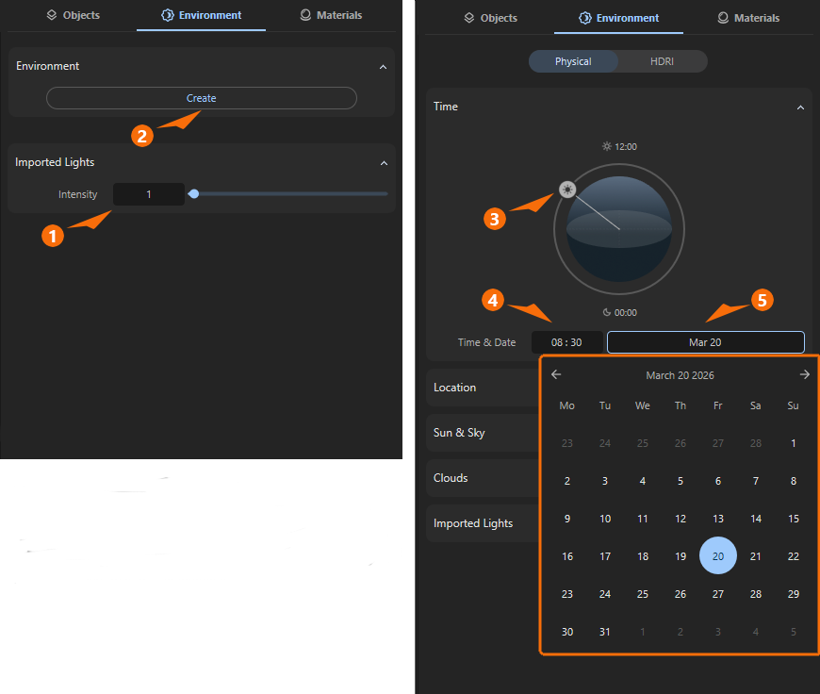
Task: Open the Sun & Sky section
Action: (x=459, y=432)
